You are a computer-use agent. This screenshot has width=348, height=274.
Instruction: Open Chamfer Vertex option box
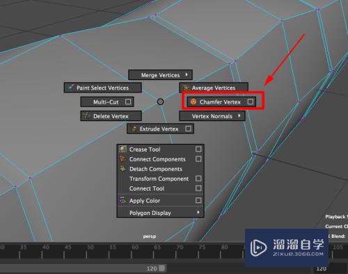pos(250,102)
